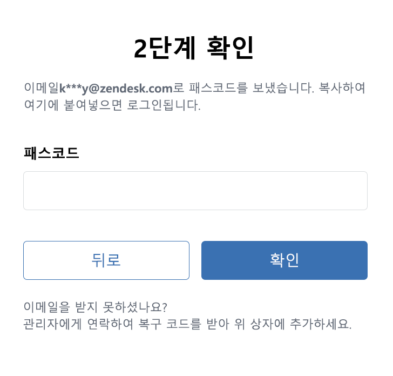Click the 2단계 word in the page title

165,48
